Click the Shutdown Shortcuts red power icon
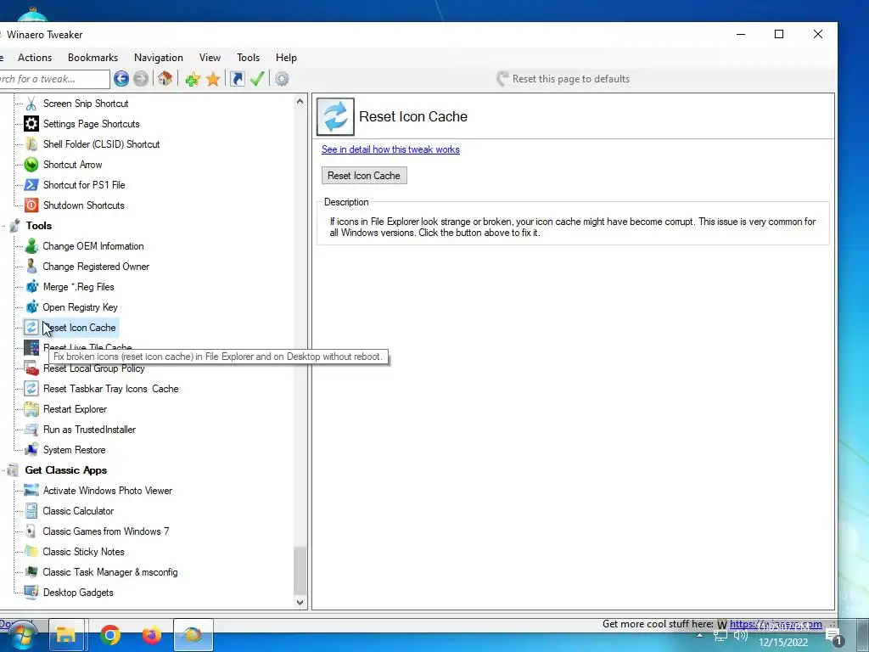Image resolution: width=869 pixels, height=652 pixels. pos(31,205)
